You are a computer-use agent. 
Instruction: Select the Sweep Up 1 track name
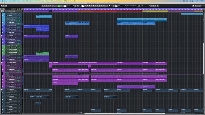pyautogui.click(x=12, y=96)
